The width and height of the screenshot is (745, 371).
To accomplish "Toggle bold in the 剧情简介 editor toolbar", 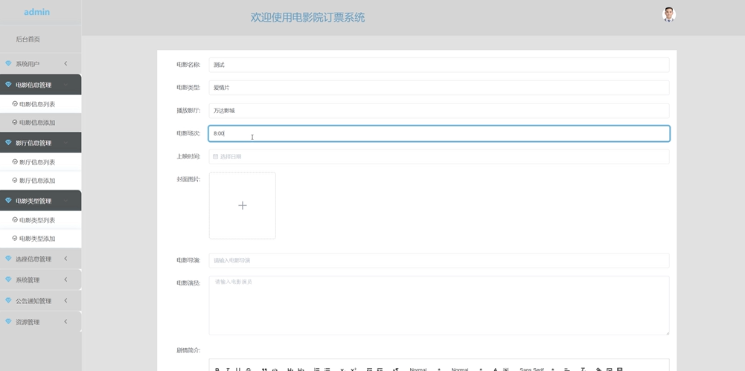I will [x=217, y=369].
